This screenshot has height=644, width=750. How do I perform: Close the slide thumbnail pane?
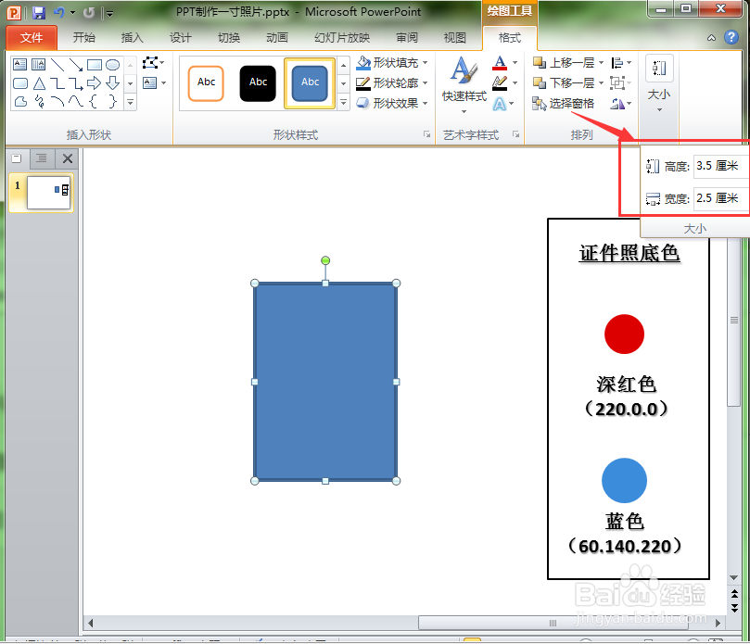tap(68, 158)
